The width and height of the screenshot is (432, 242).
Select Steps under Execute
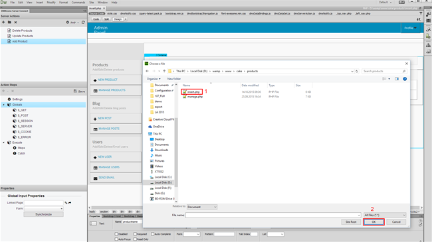pos(21,148)
